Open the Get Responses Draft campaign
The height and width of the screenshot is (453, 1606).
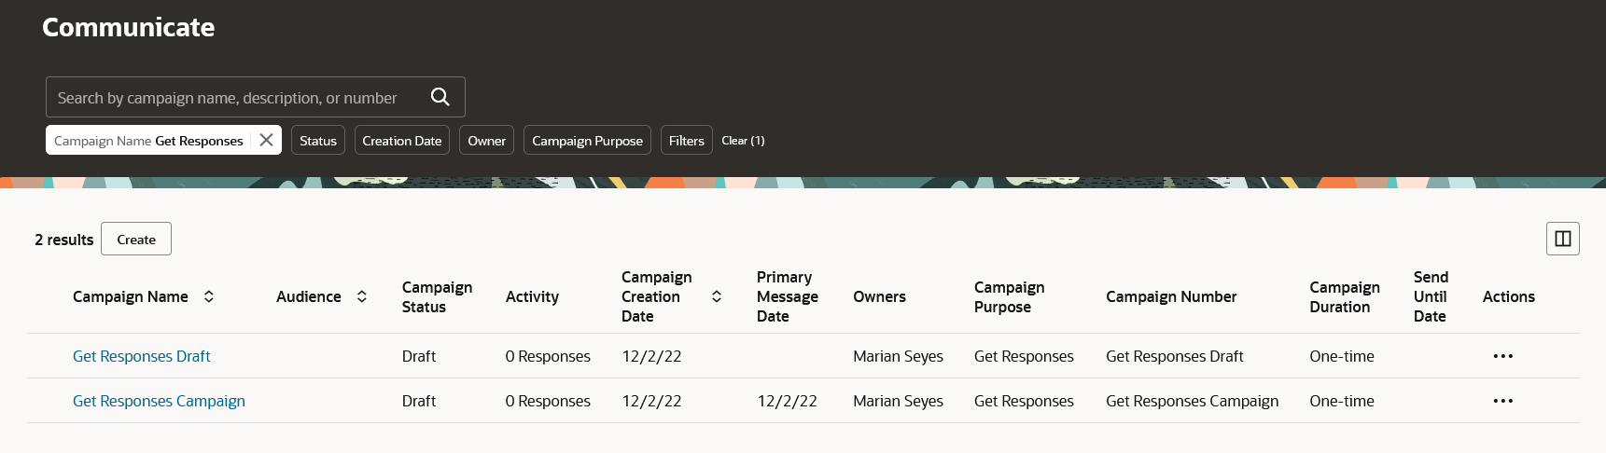pyautogui.click(x=142, y=356)
